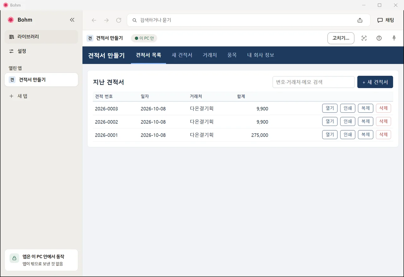Screen dimensions: 404x277
Task: Print estimate 2026-0002 with 인쇄
Action: [348, 121]
